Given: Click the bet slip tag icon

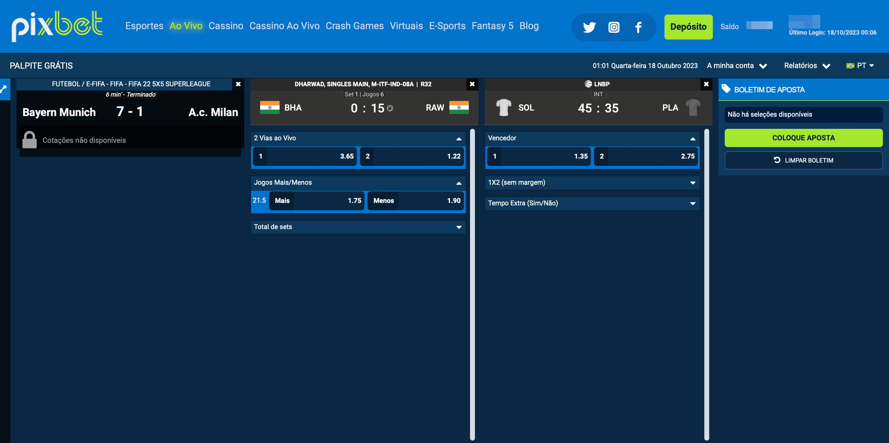Looking at the screenshot, I should pyautogui.click(x=726, y=89).
